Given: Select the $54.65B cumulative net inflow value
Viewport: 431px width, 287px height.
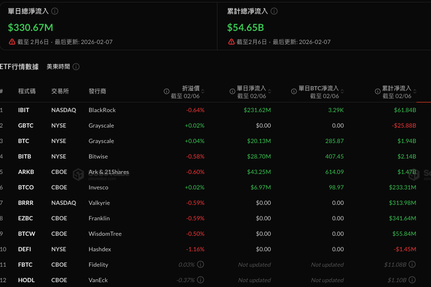Looking at the screenshot, I should pyautogui.click(x=246, y=28).
